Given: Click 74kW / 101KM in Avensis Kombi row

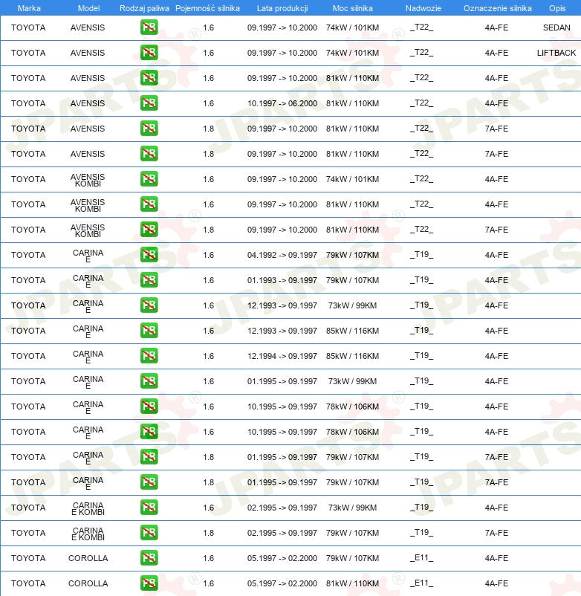Looking at the screenshot, I should point(352,179).
